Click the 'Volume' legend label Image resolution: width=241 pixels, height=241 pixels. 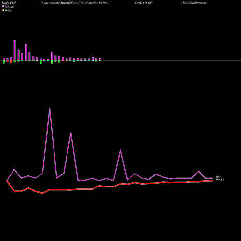(9, 7)
